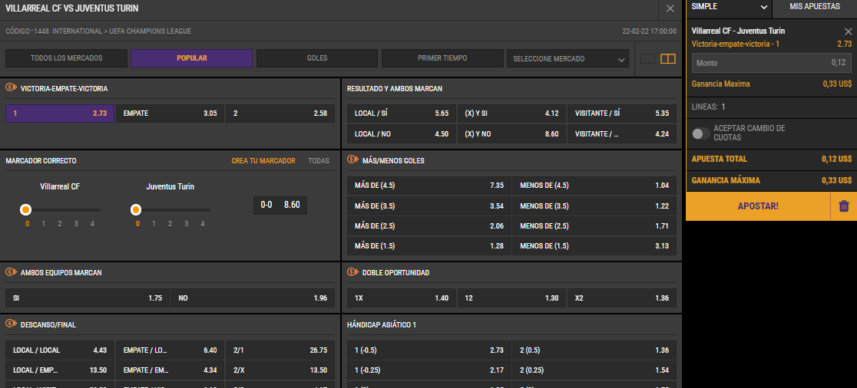This screenshot has height=388, width=857.
Task: Select away win 2 at 2.58
Action: (280, 113)
